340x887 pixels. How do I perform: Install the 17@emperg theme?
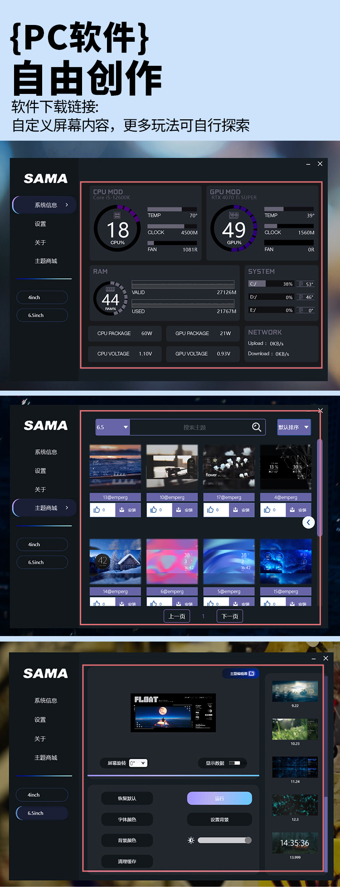(242, 510)
